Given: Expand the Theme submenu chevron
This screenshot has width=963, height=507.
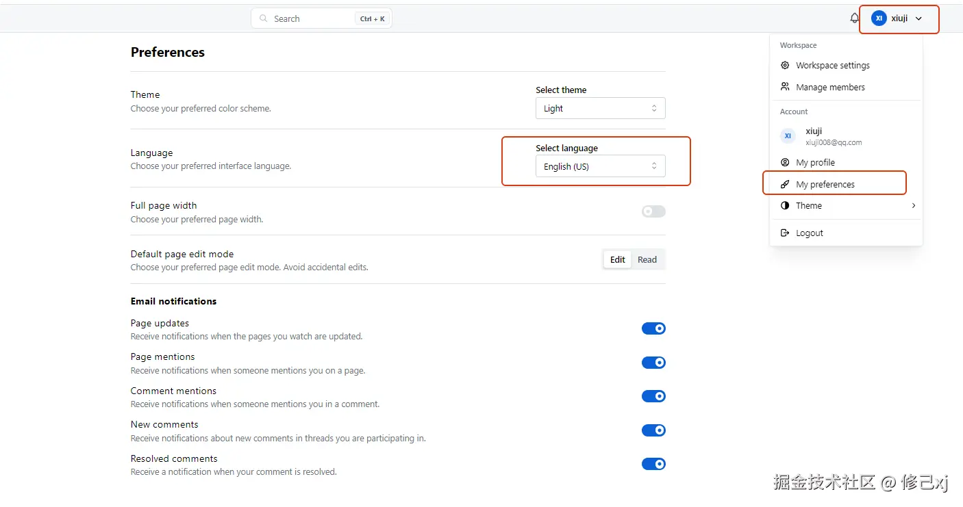Looking at the screenshot, I should 913,206.
